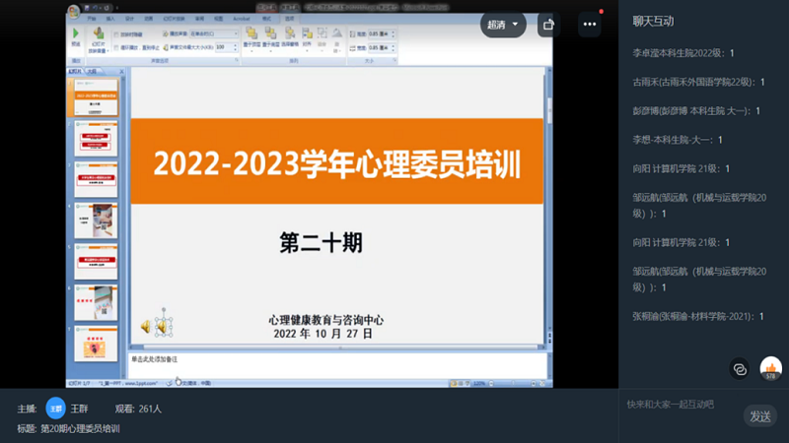This screenshot has height=443, width=789.
Task: Click the round Office button
Action: [73, 11]
